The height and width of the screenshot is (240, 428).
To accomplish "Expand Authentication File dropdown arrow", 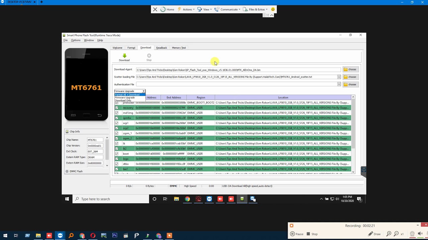I will 339,84.
